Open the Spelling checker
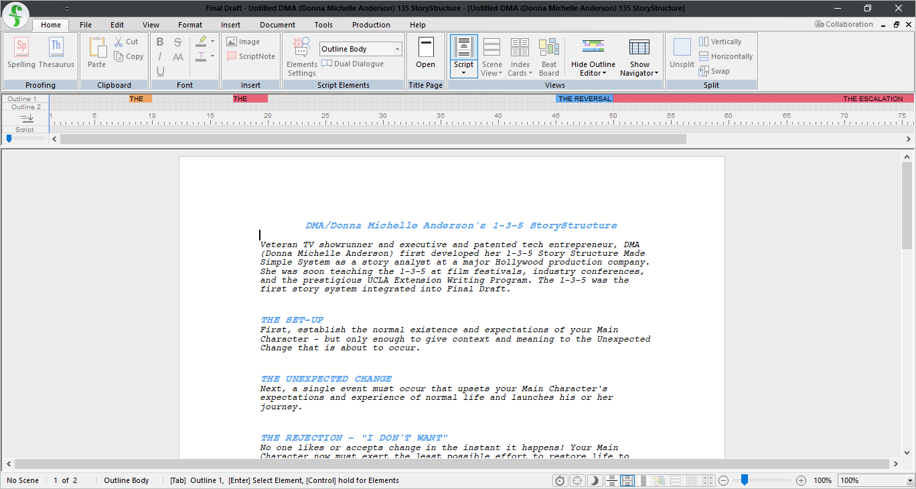916x489 pixels. click(x=21, y=54)
